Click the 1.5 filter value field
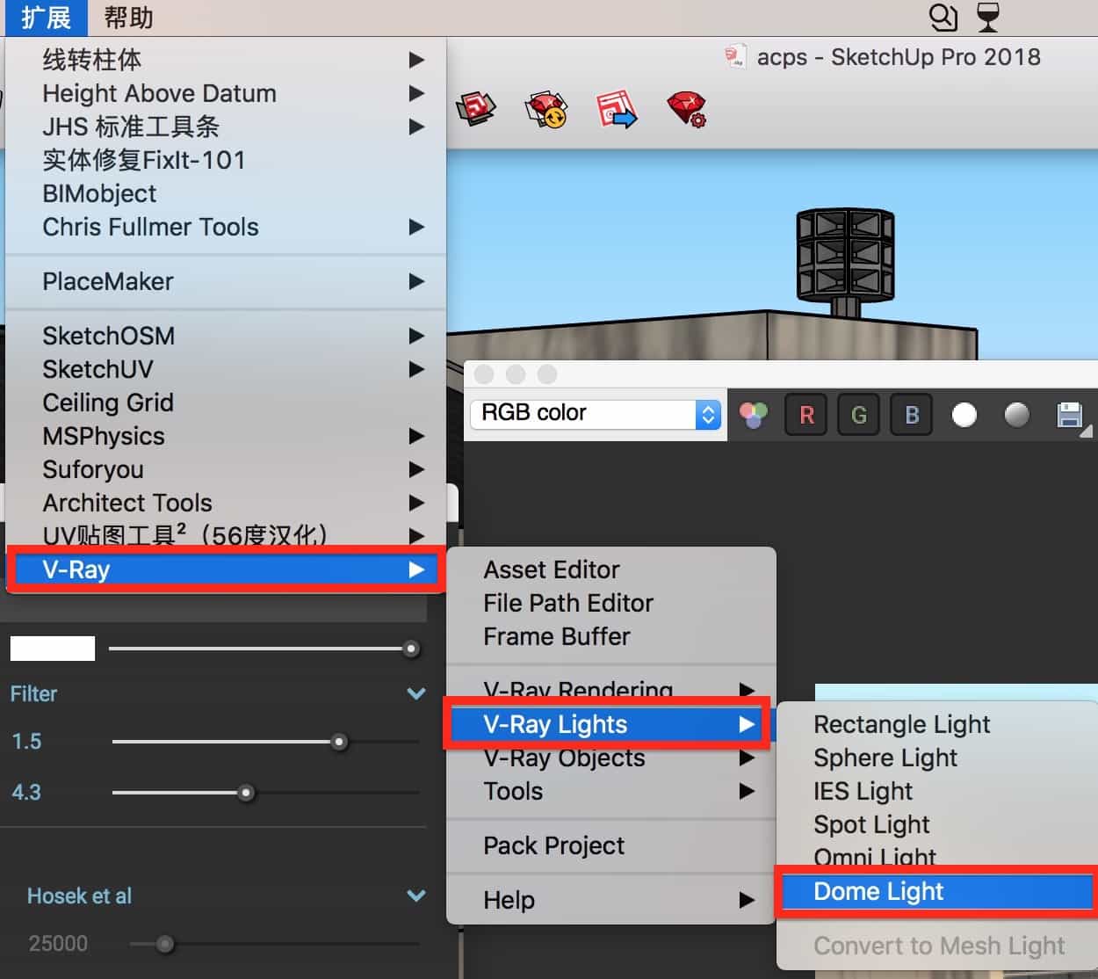 click(26, 742)
